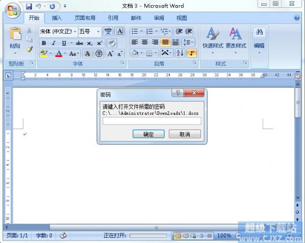Click the Grow Font icon

coord(110,53)
